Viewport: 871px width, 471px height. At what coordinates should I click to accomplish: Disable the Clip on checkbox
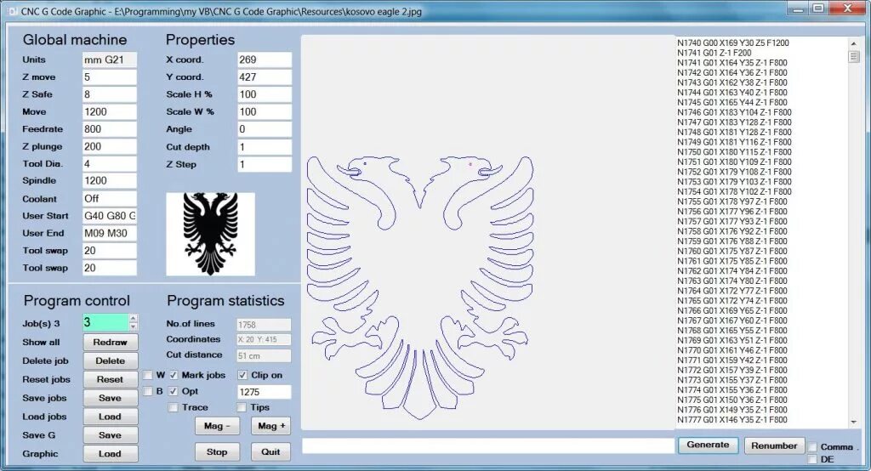click(242, 376)
